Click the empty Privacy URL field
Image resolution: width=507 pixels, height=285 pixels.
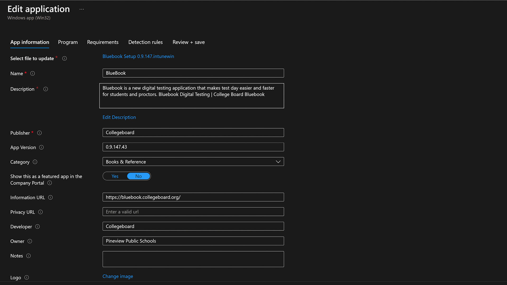(x=193, y=212)
